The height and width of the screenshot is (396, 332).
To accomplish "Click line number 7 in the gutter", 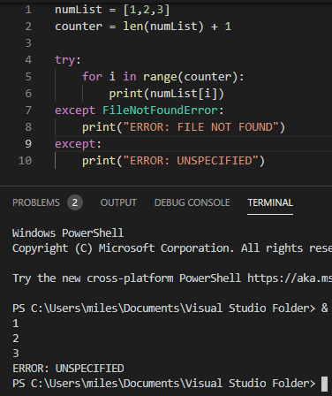I will (28, 110).
